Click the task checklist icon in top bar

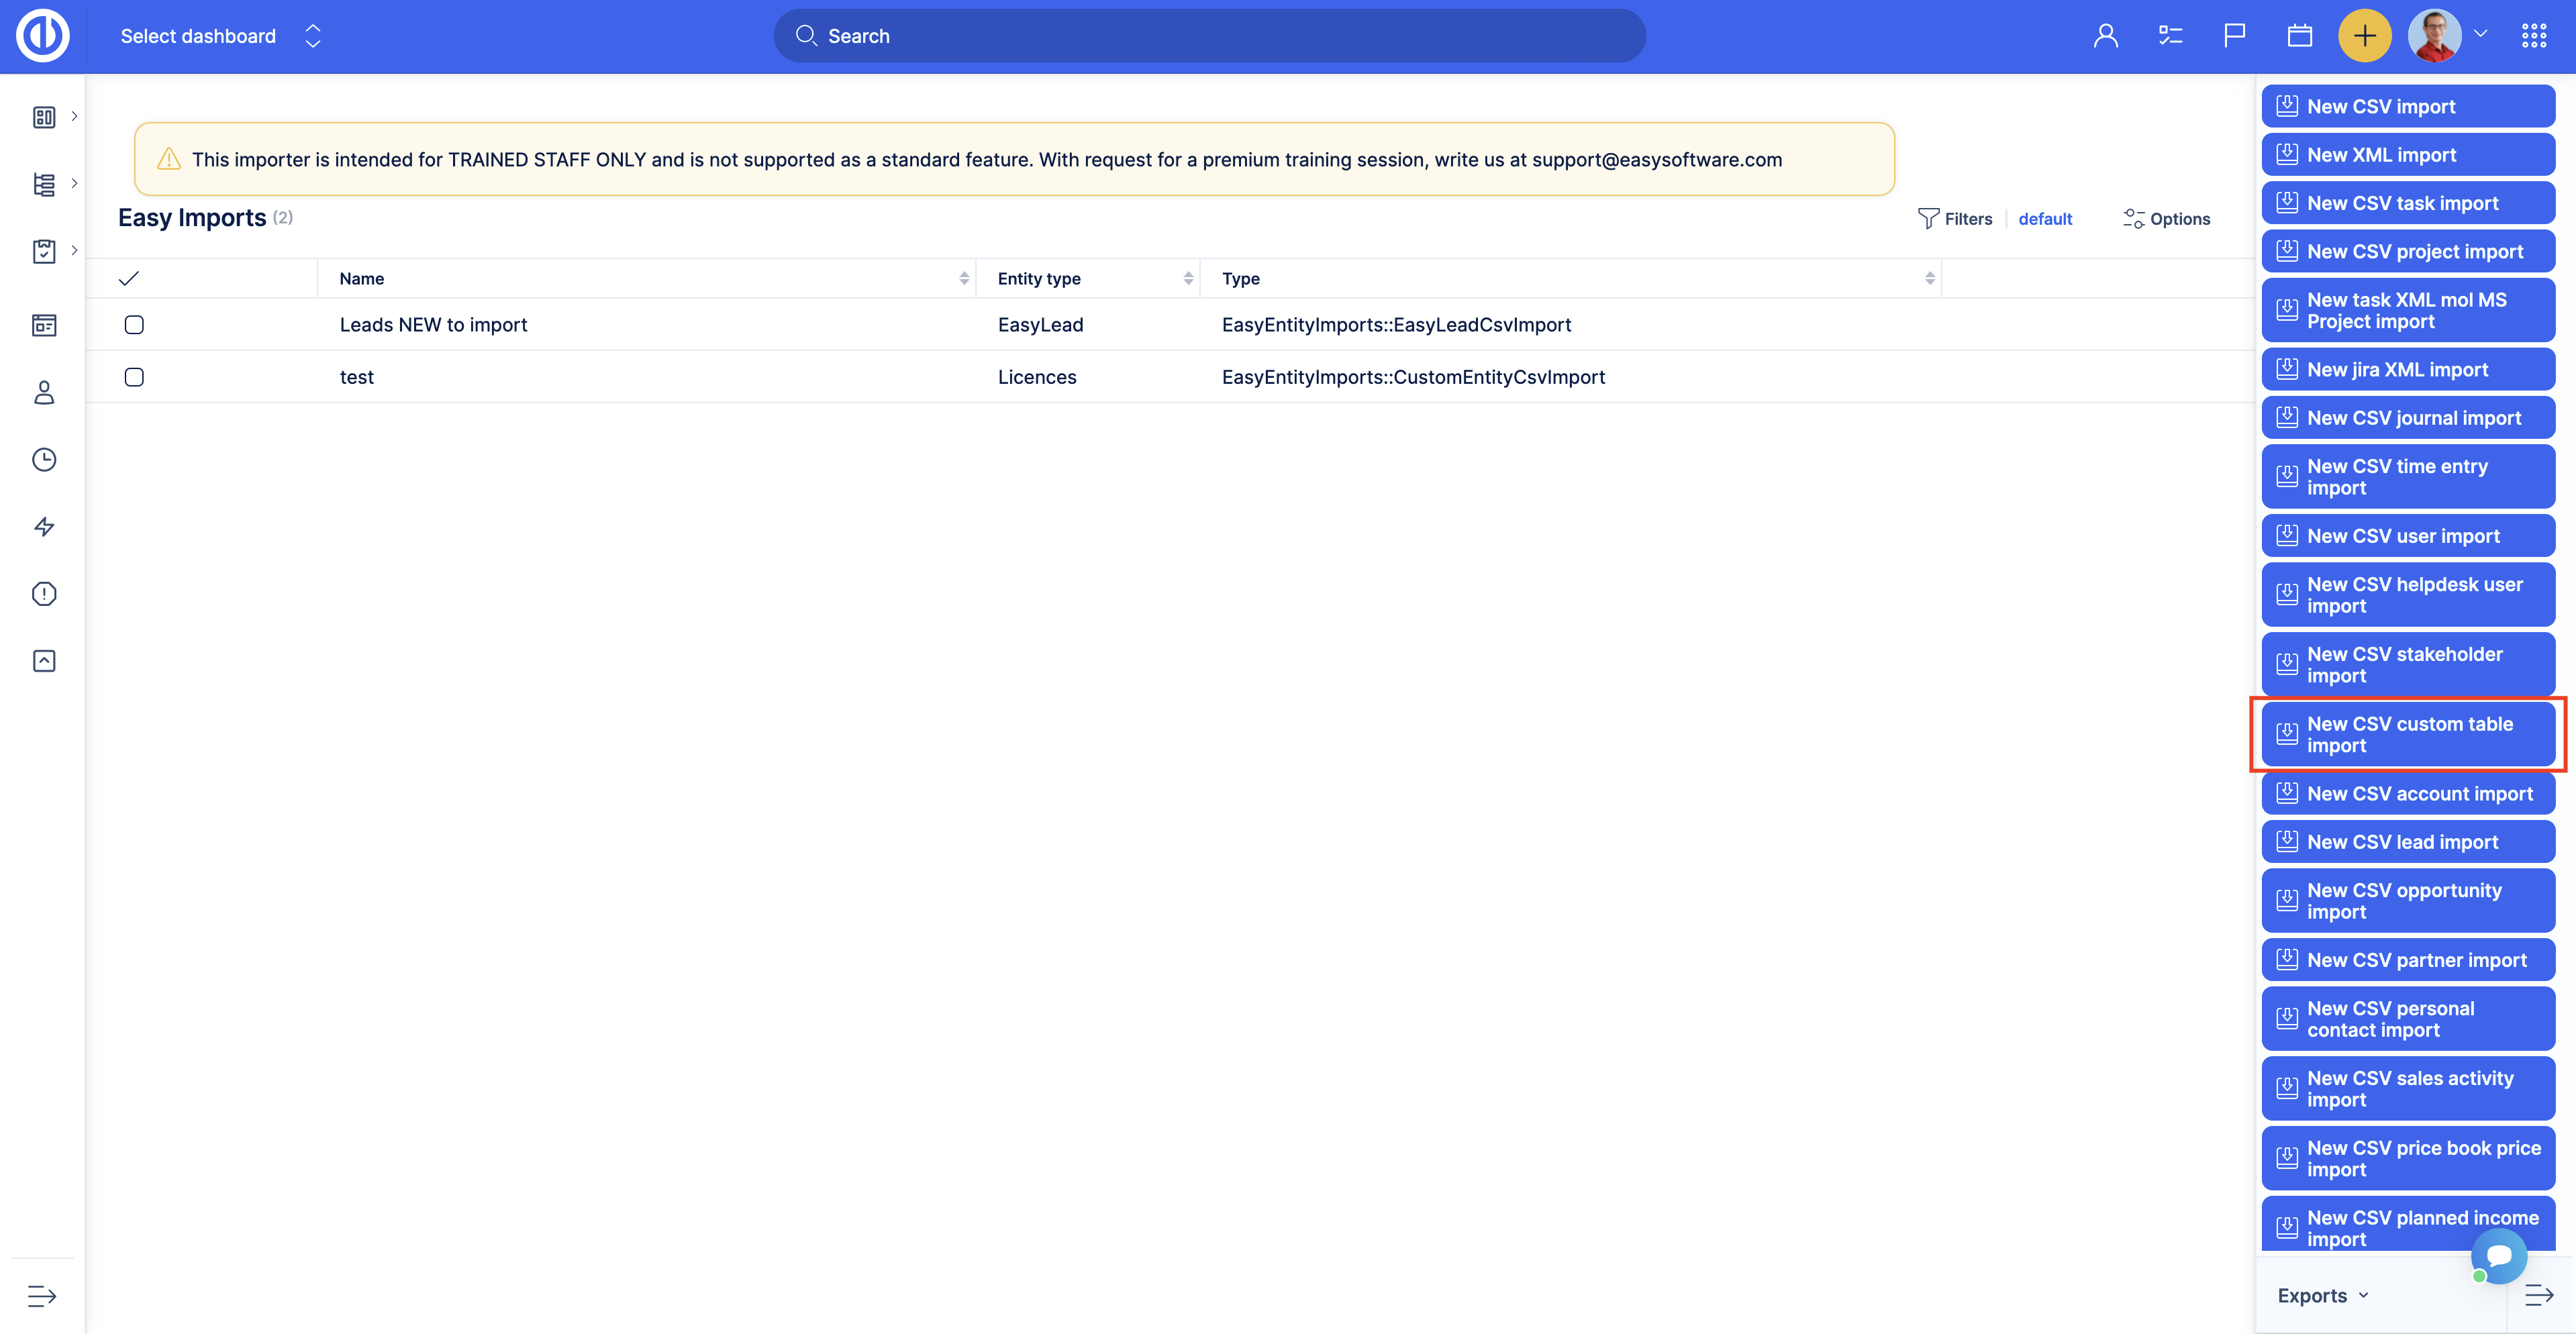[2170, 36]
